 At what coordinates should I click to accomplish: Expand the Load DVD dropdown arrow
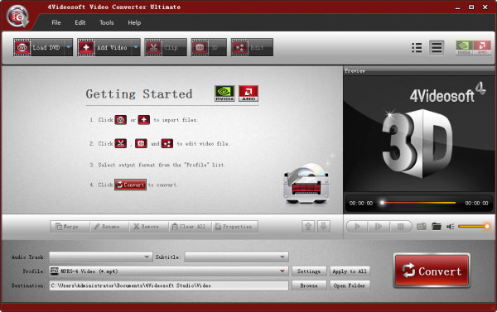69,47
